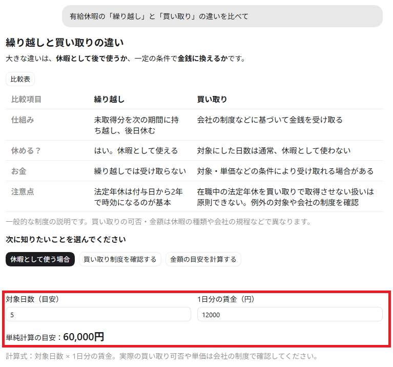Focus the 対象日数(目安) input field

pos(98,314)
